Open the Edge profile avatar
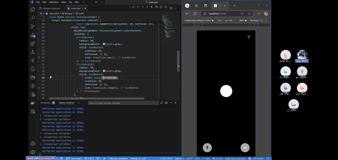Image resolution: width=338 pixels, height=160 pixels. pyautogui.click(x=187, y=5)
